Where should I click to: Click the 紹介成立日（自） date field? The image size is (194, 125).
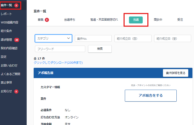tap(133, 38)
